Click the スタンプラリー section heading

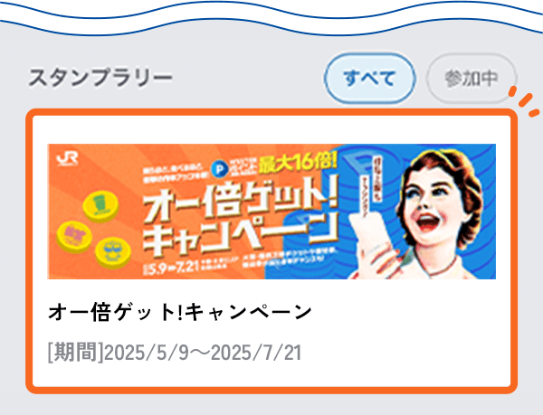(100, 78)
